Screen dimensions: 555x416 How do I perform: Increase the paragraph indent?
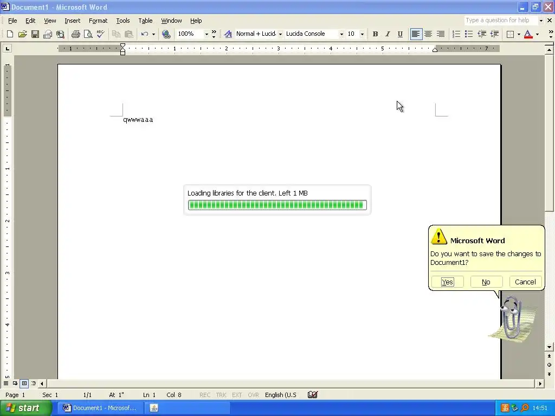click(x=494, y=34)
